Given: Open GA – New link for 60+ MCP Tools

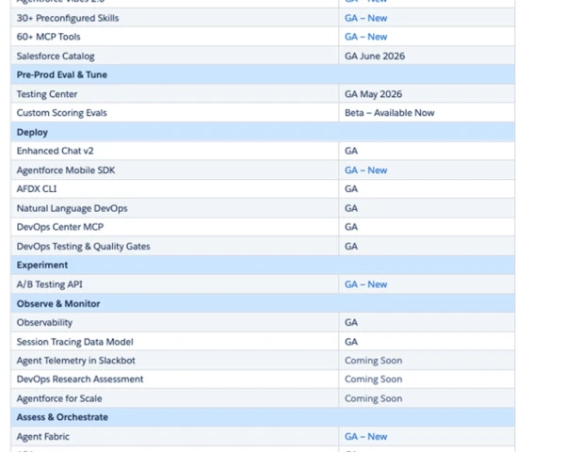Looking at the screenshot, I should click(365, 37).
